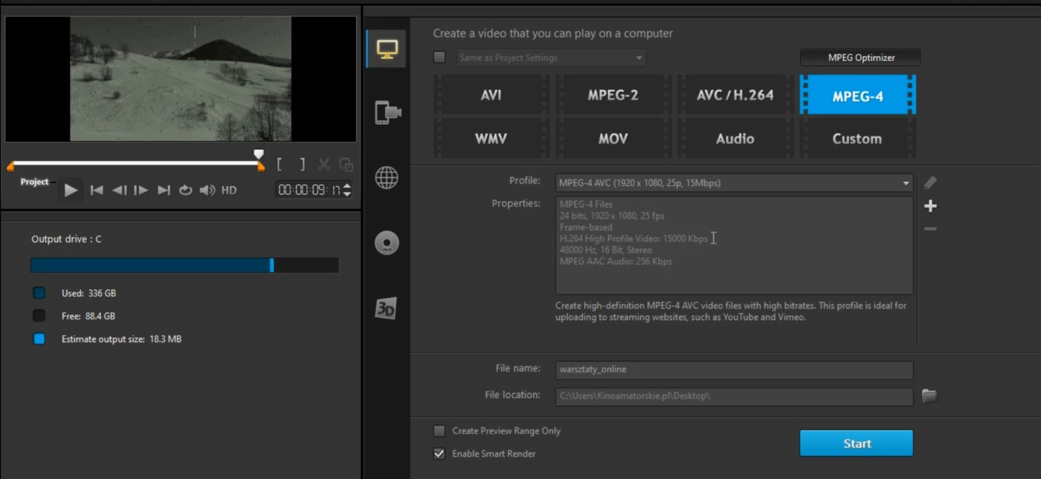Open the Same as Project Settings dropdown
Viewport: 1041px width, 479px height.
[638, 58]
